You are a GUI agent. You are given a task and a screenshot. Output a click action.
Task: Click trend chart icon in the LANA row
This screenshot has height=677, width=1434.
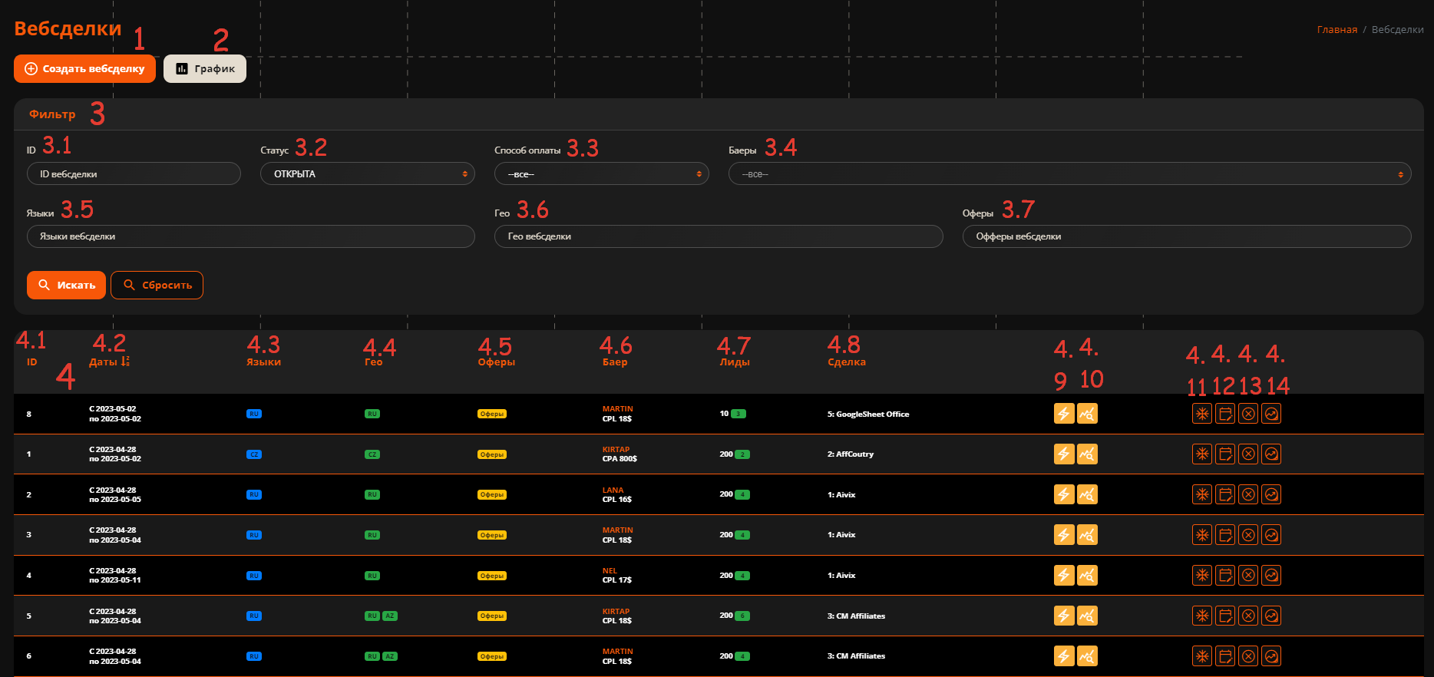[1271, 494]
